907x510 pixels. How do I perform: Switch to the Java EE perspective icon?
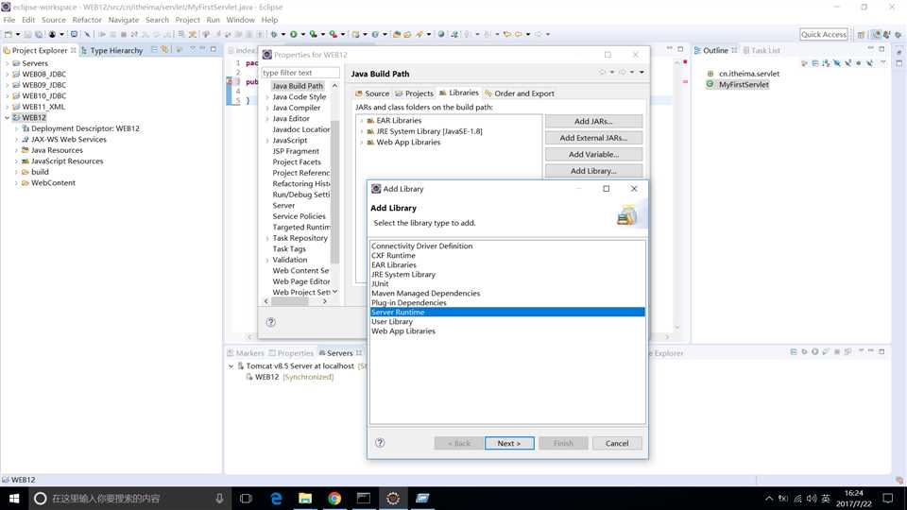pos(877,35)
